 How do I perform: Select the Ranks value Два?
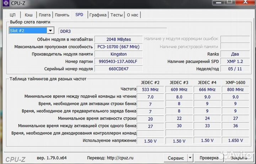click(x=235, y=54)
